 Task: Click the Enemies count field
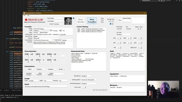[55, 69]
